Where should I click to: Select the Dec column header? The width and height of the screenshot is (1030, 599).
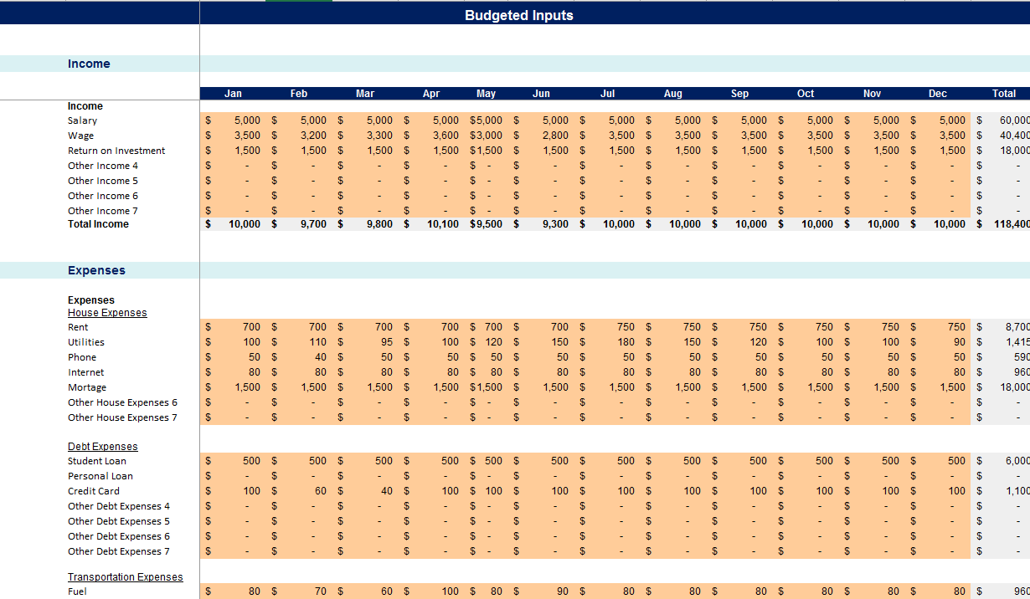(937, 93)
